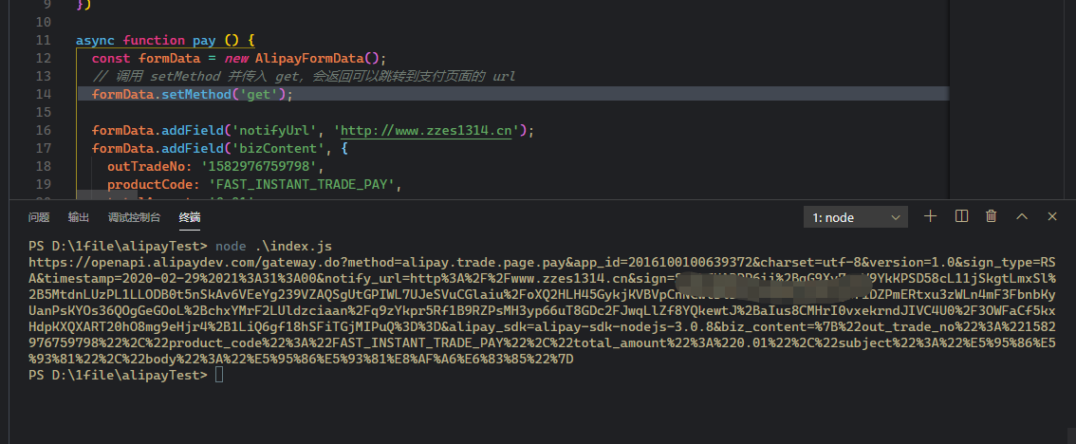Close the terminal panel
1076x444 pixels.
(x=1052, y=216)
